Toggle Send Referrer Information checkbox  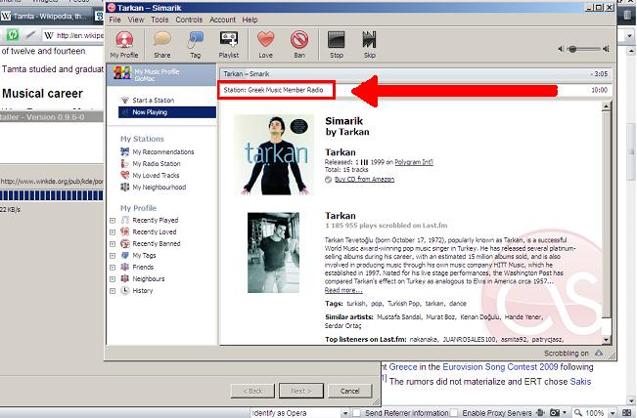[357, 413]
